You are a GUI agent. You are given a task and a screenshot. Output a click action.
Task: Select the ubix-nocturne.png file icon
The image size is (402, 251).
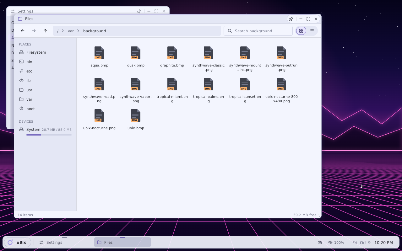pos(99,115)
